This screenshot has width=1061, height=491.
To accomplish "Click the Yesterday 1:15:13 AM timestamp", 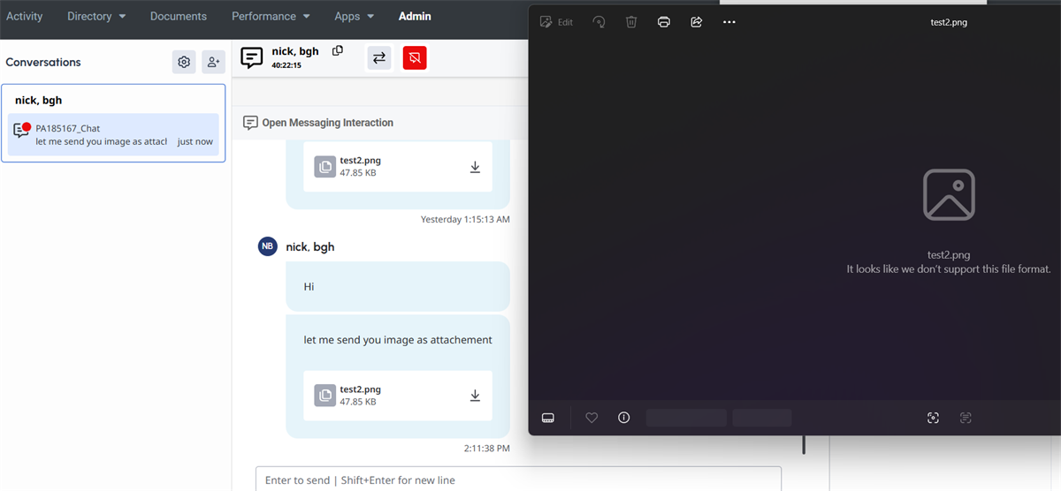I will pos(465,219).
